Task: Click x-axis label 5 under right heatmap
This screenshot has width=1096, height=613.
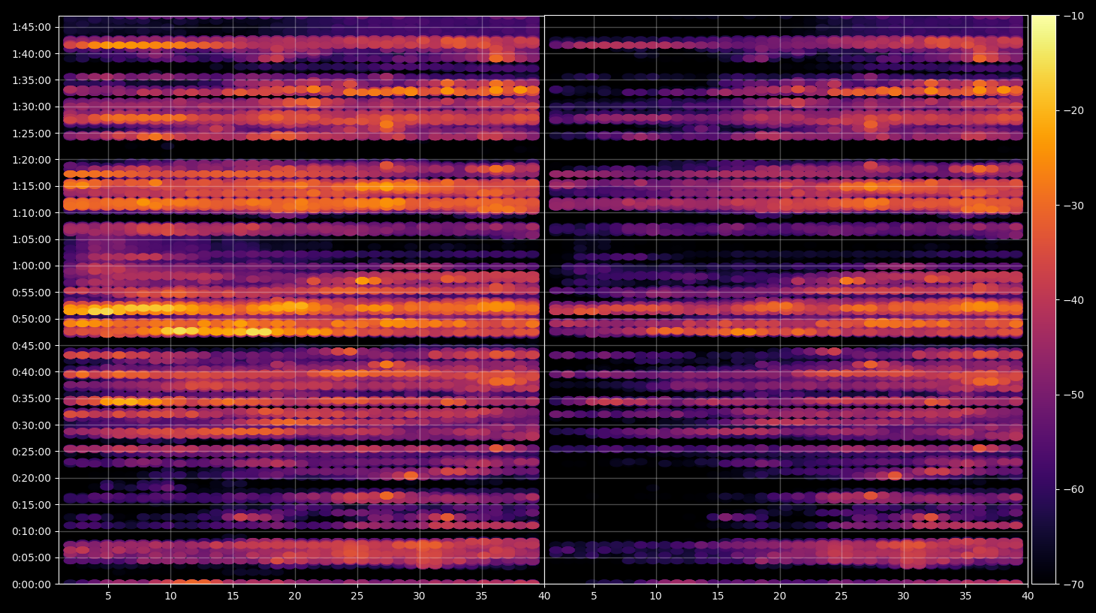Action: click(594, 596)
